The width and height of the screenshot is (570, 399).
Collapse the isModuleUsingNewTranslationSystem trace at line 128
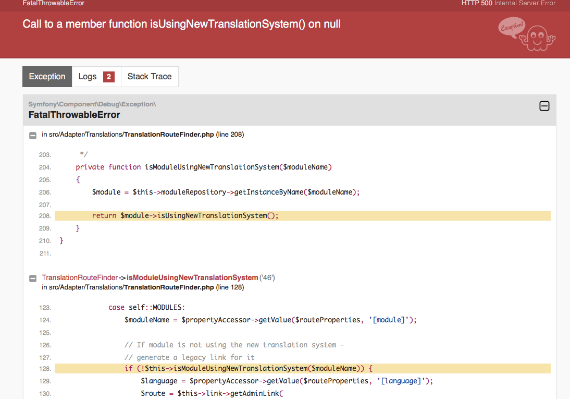click(x=33, y=279)
